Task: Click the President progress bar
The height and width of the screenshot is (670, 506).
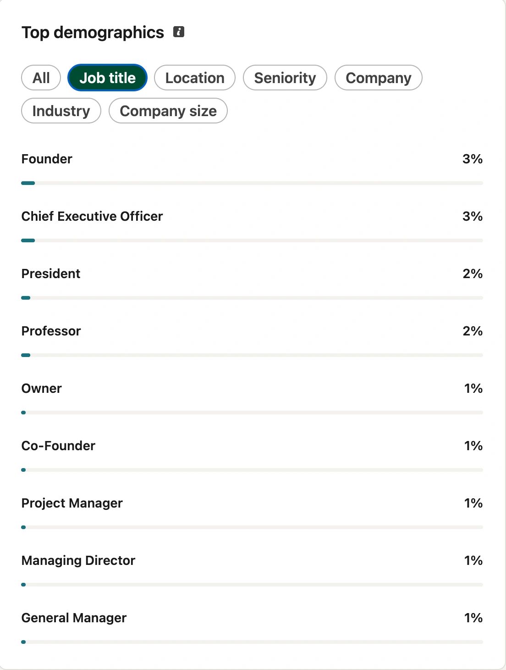Action: tap(252, 298)
